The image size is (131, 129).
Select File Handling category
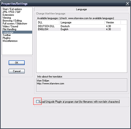click(x=9, y=29)
